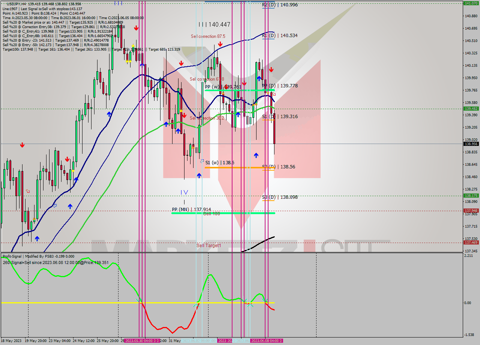Click the PP (MN) | 137.914 monthly label
The width and height of the screenshot is (480, 345).
pos(191,209)
